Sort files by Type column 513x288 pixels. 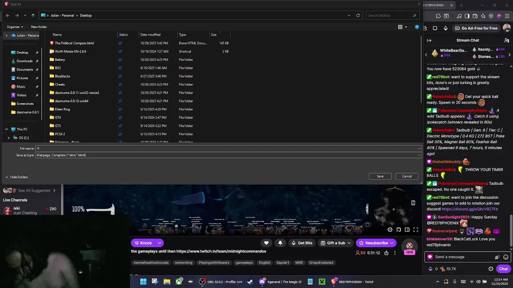click(x=182, y=34)
